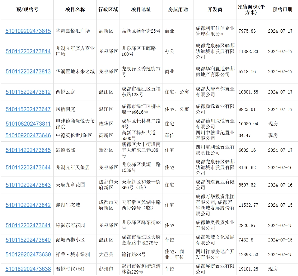The image size is (298, 276).
Task: Click presale area value 7975.83
Action: 247,31
